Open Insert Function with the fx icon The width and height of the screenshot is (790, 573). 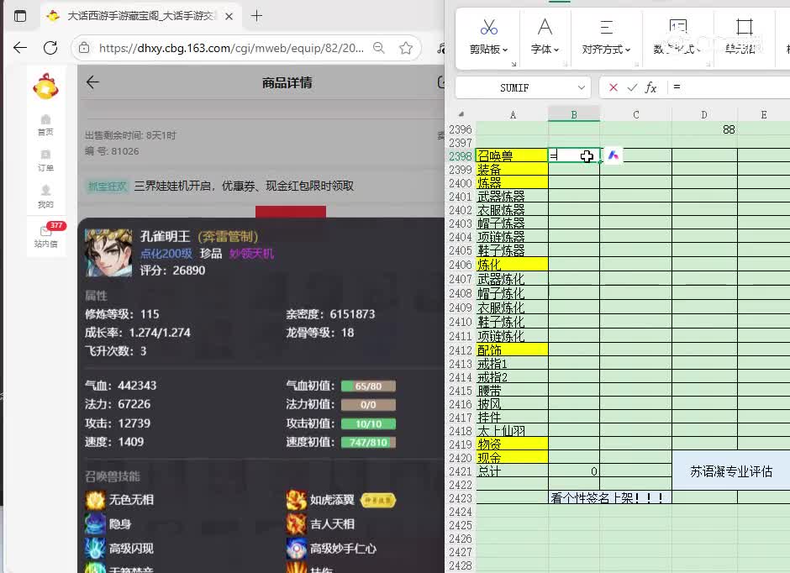651,87
